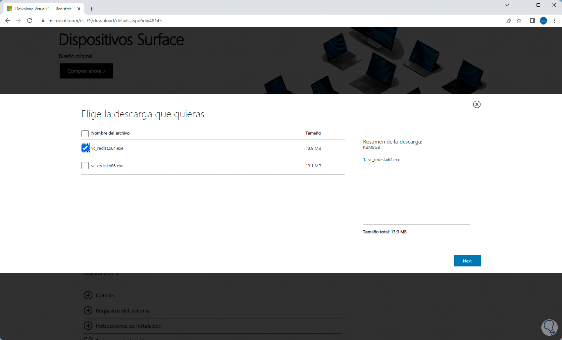Image resolution: width=562 pixels, height=340 pixels.
Task: Click the vc_redist.x86.exe file name
Action: click(107, 166)
